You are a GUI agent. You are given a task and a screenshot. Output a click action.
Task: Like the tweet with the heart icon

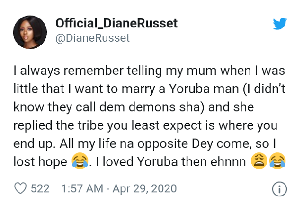(x=20, y=188)
